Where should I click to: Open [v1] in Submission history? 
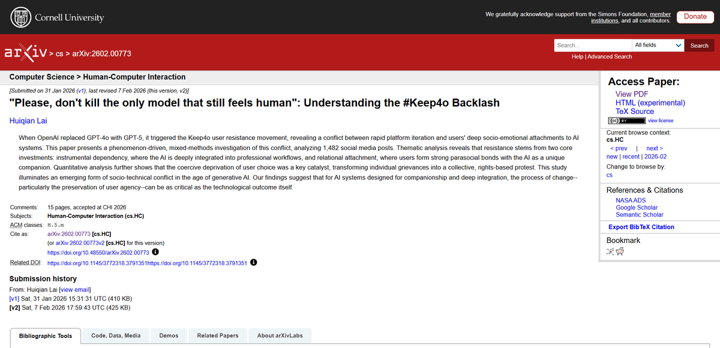coord(14,298)
